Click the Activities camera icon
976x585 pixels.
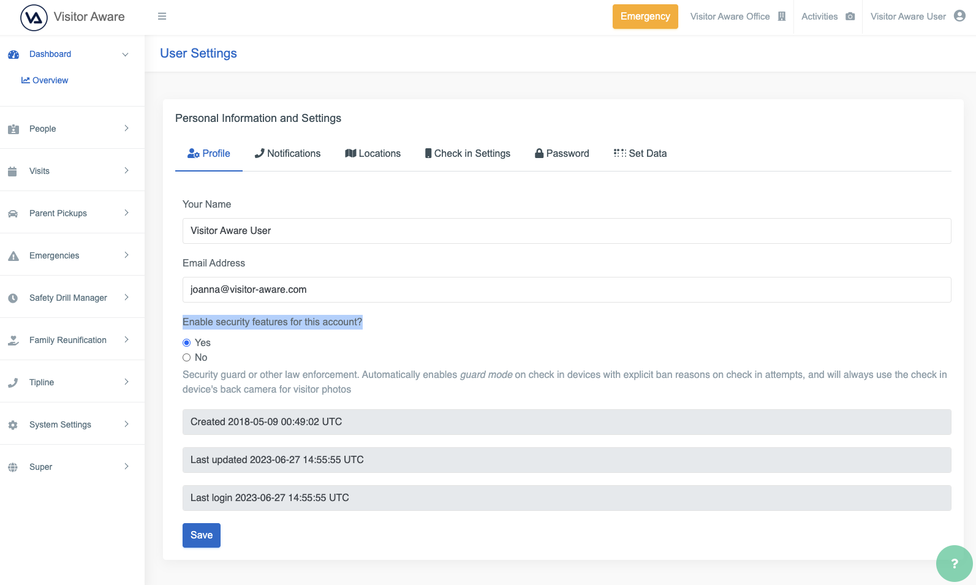click(x=850, y=17)
